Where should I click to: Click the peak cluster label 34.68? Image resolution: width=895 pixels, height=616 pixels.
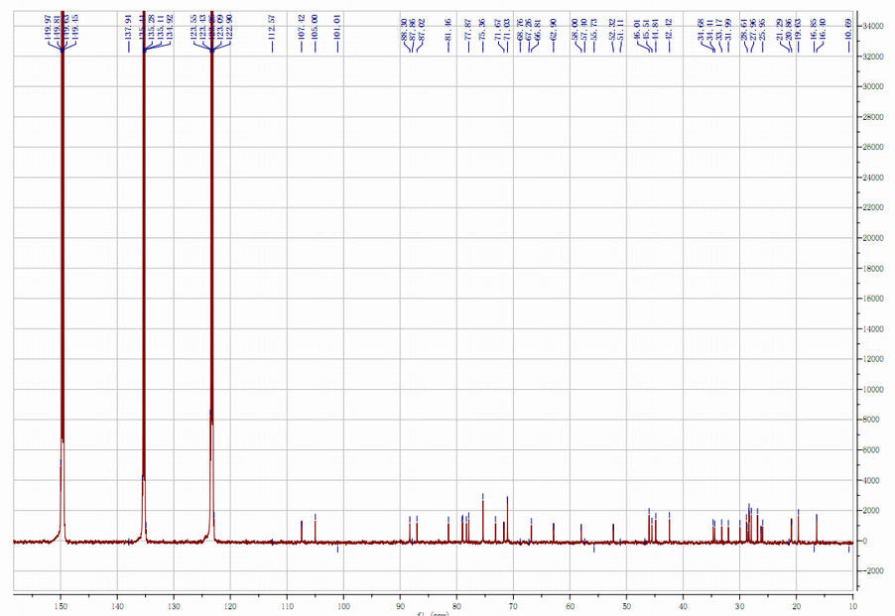(701, 25)
